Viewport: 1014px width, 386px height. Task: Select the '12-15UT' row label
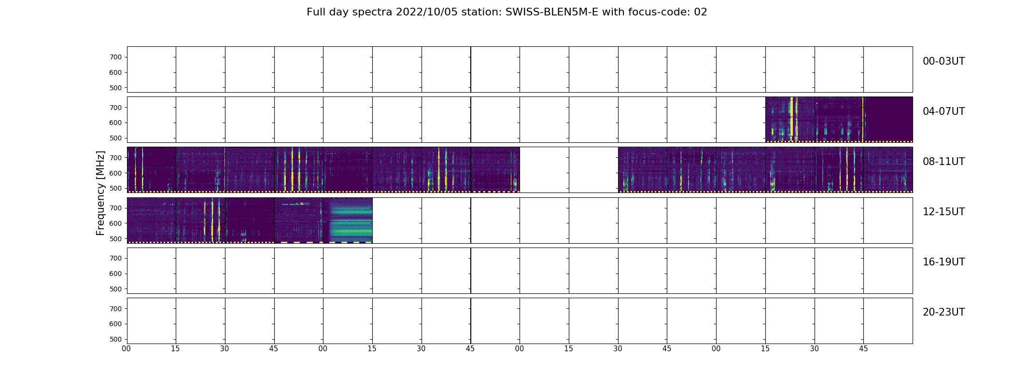pyautogui.click(x=944, y=212)
